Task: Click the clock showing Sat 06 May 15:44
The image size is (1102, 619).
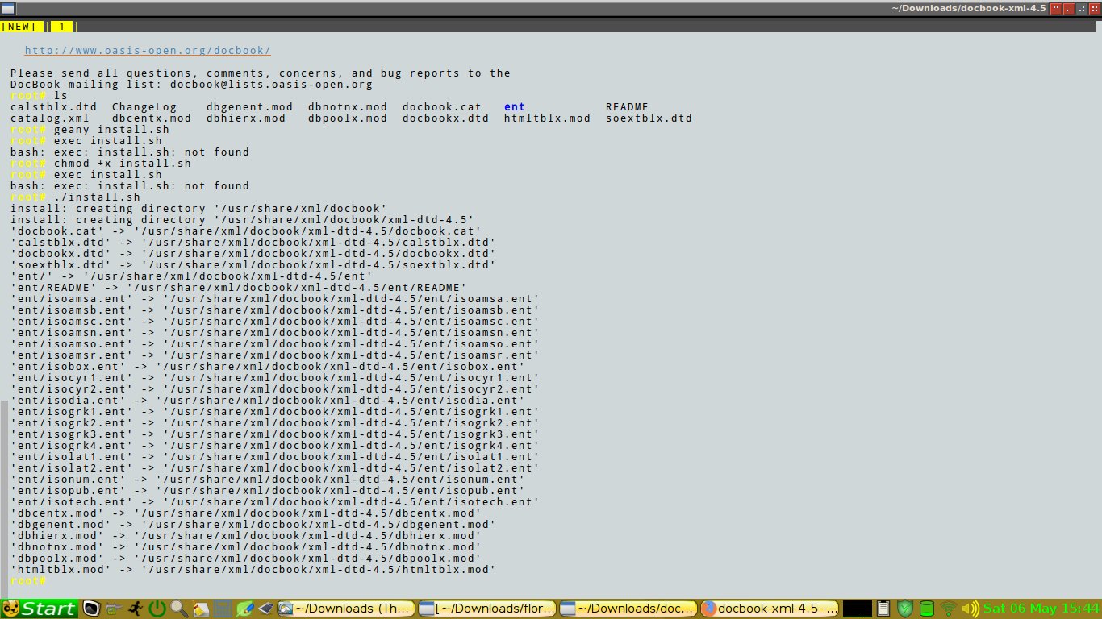Action: [x=1041, y=609]
